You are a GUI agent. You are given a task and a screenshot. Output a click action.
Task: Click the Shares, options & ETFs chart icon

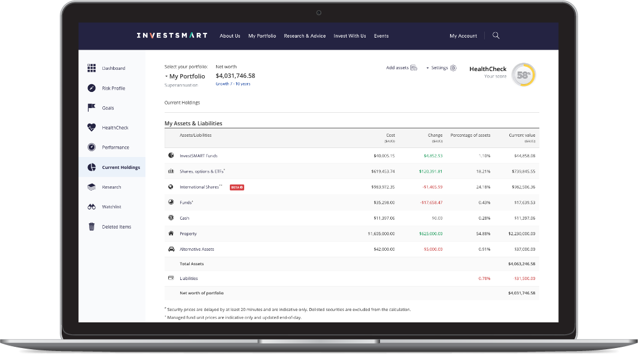click(171, 171)
